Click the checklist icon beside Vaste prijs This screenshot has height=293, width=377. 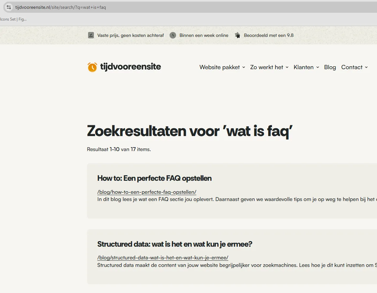pos(91,35)
